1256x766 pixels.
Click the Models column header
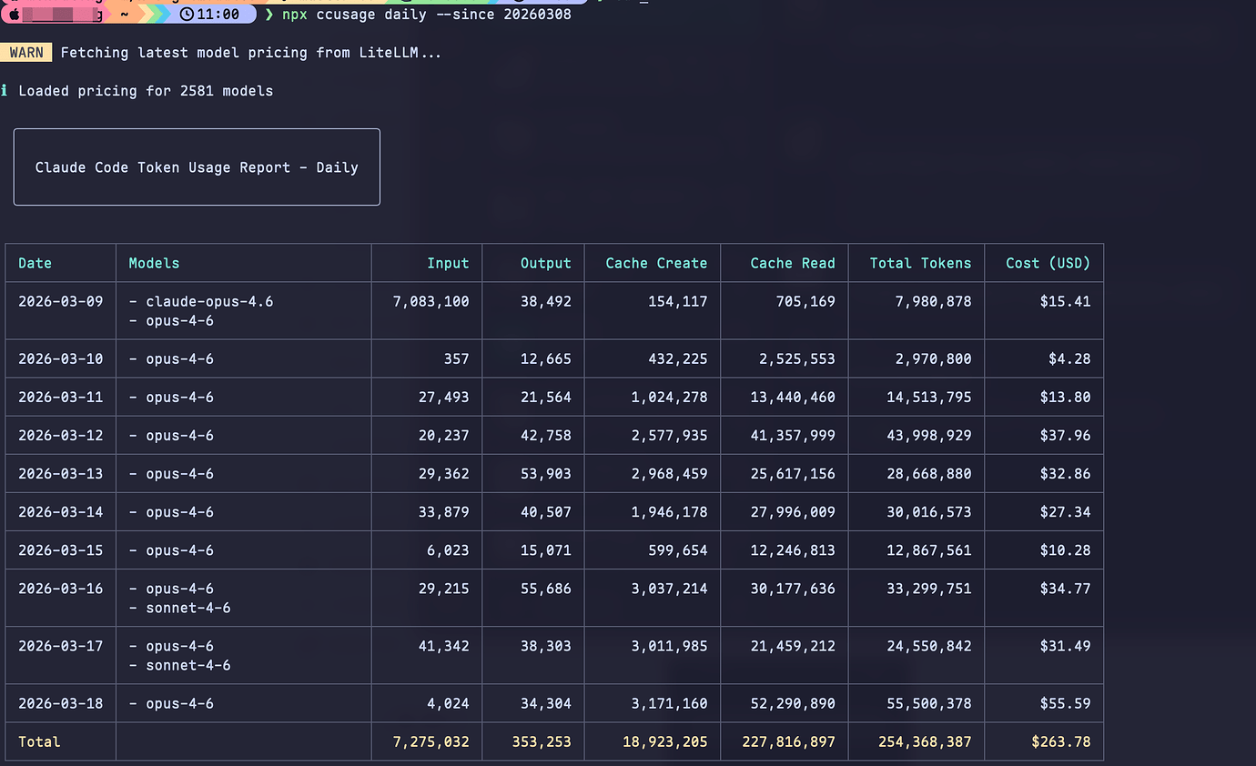click(x=154, y=263)
